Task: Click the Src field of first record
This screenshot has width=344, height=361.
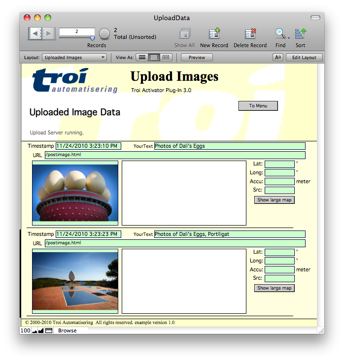Action: pyautogui.click(x=280, y=190)
